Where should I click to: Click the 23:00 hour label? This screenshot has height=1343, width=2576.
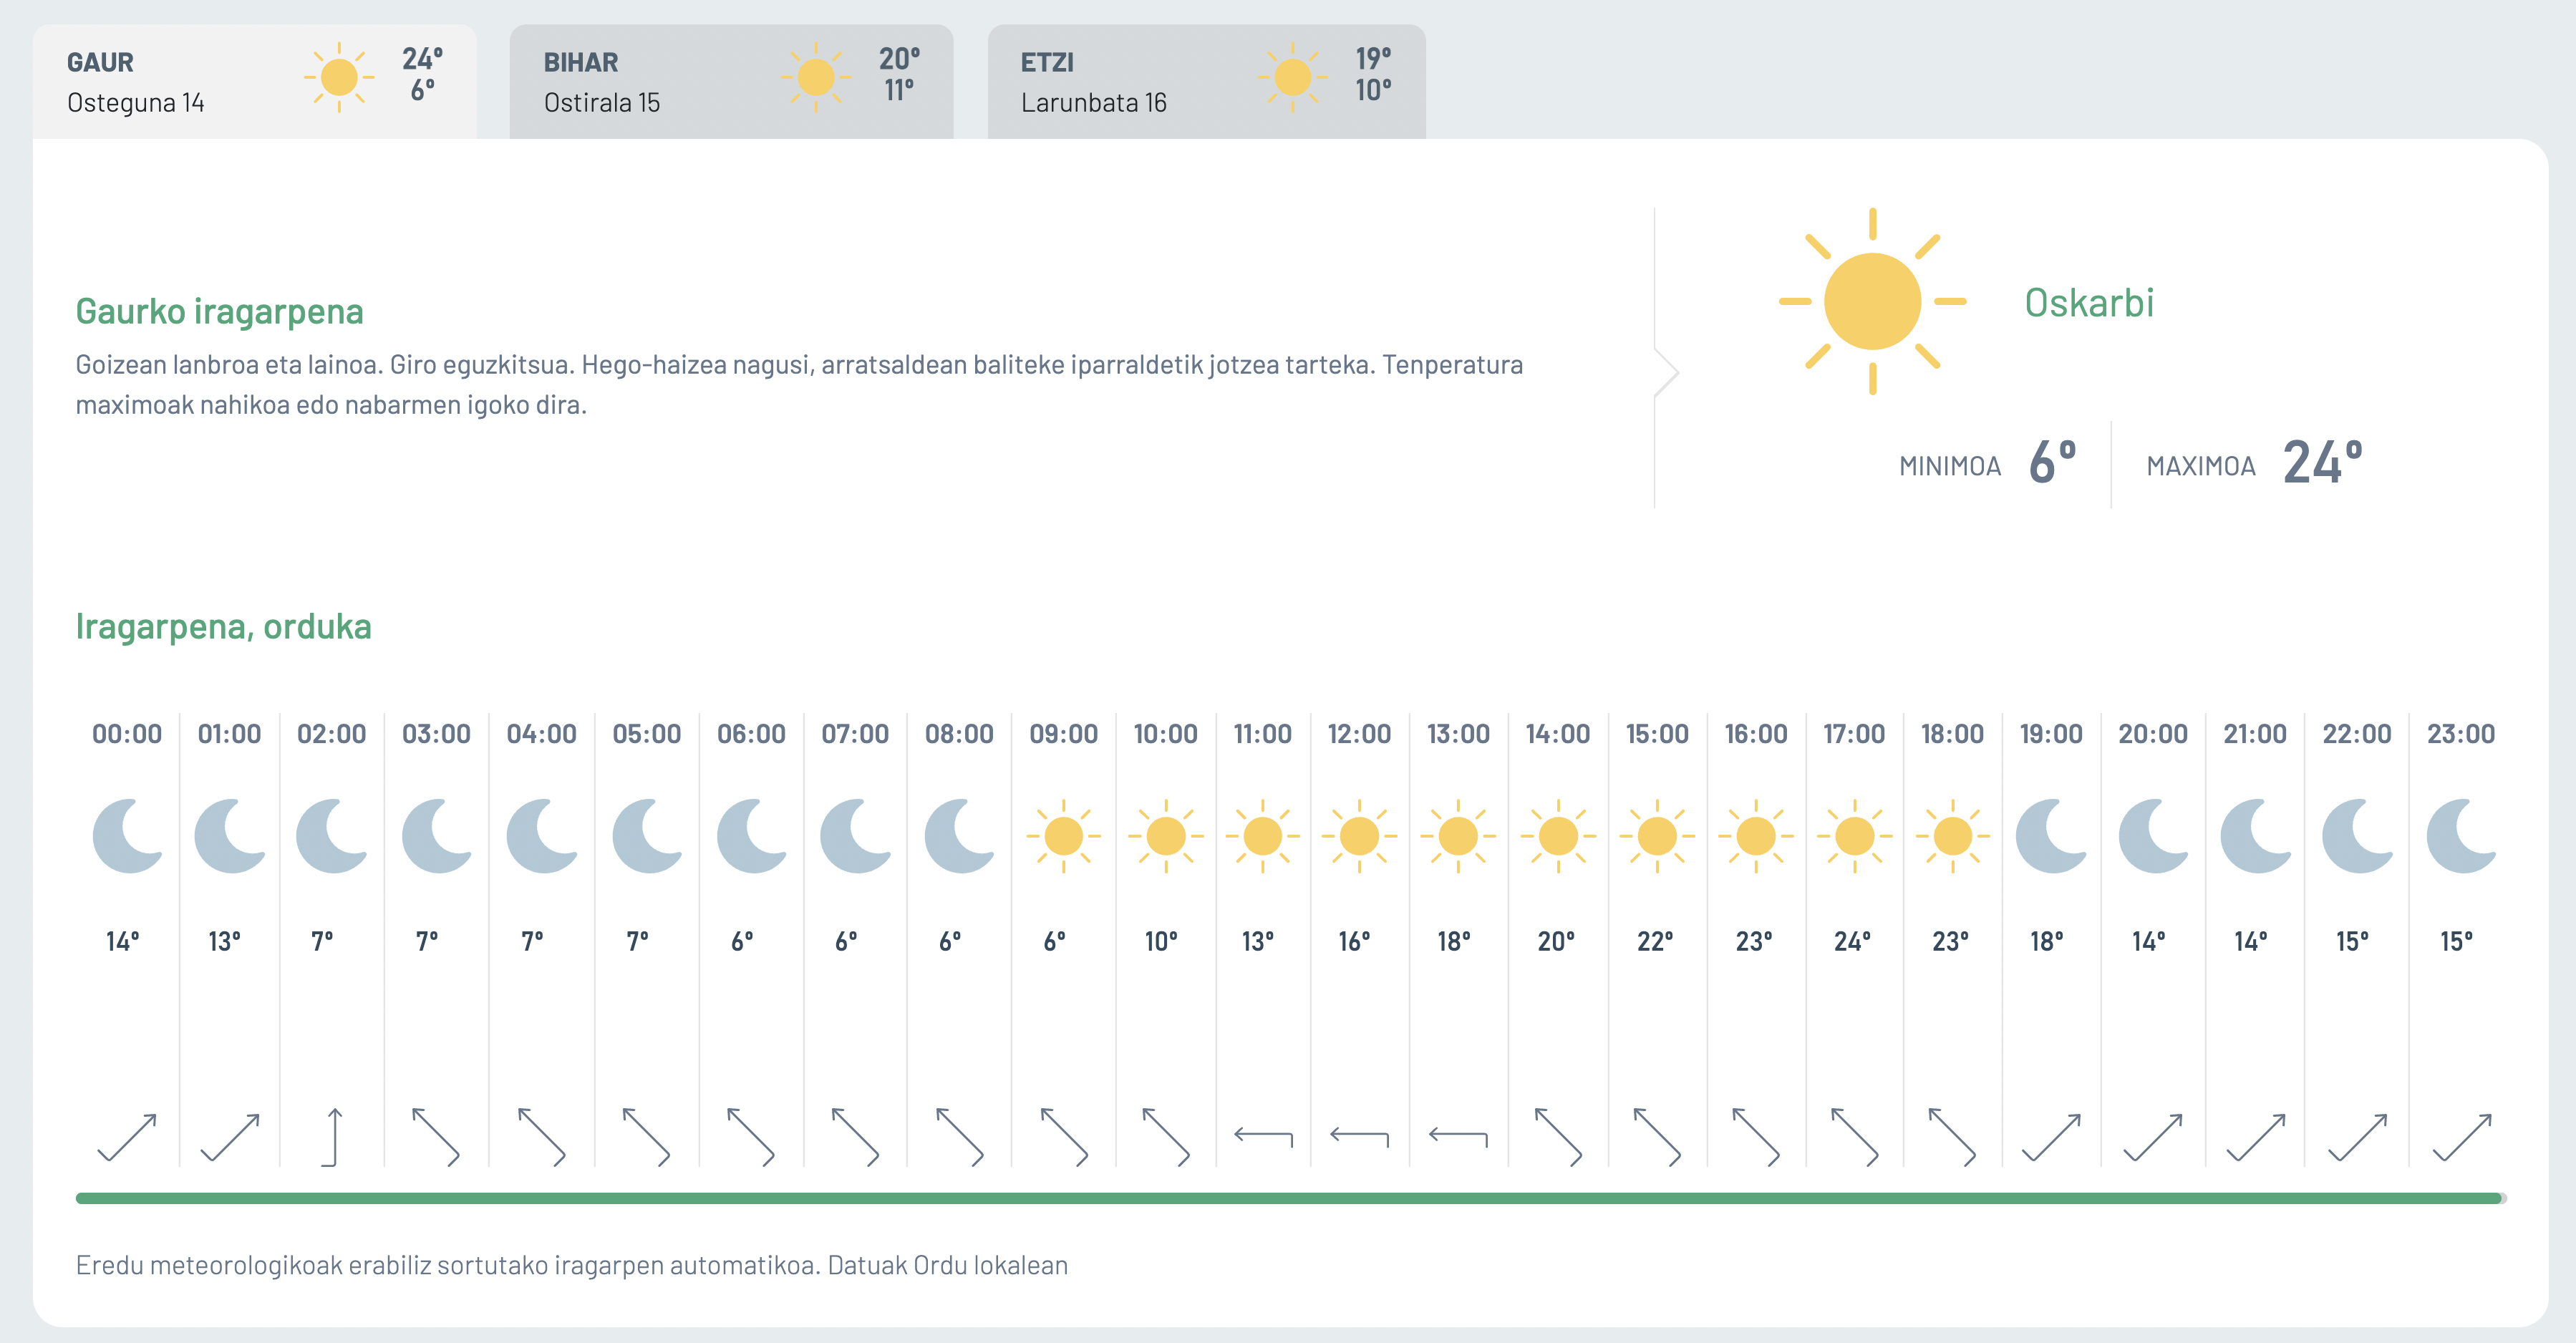2461,734
